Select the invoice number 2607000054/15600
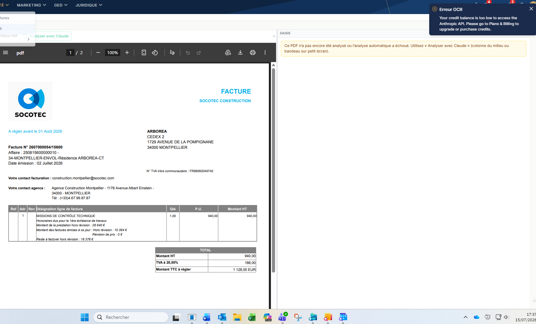Screen dimensions: 536x324 click(x=46, y=147)
